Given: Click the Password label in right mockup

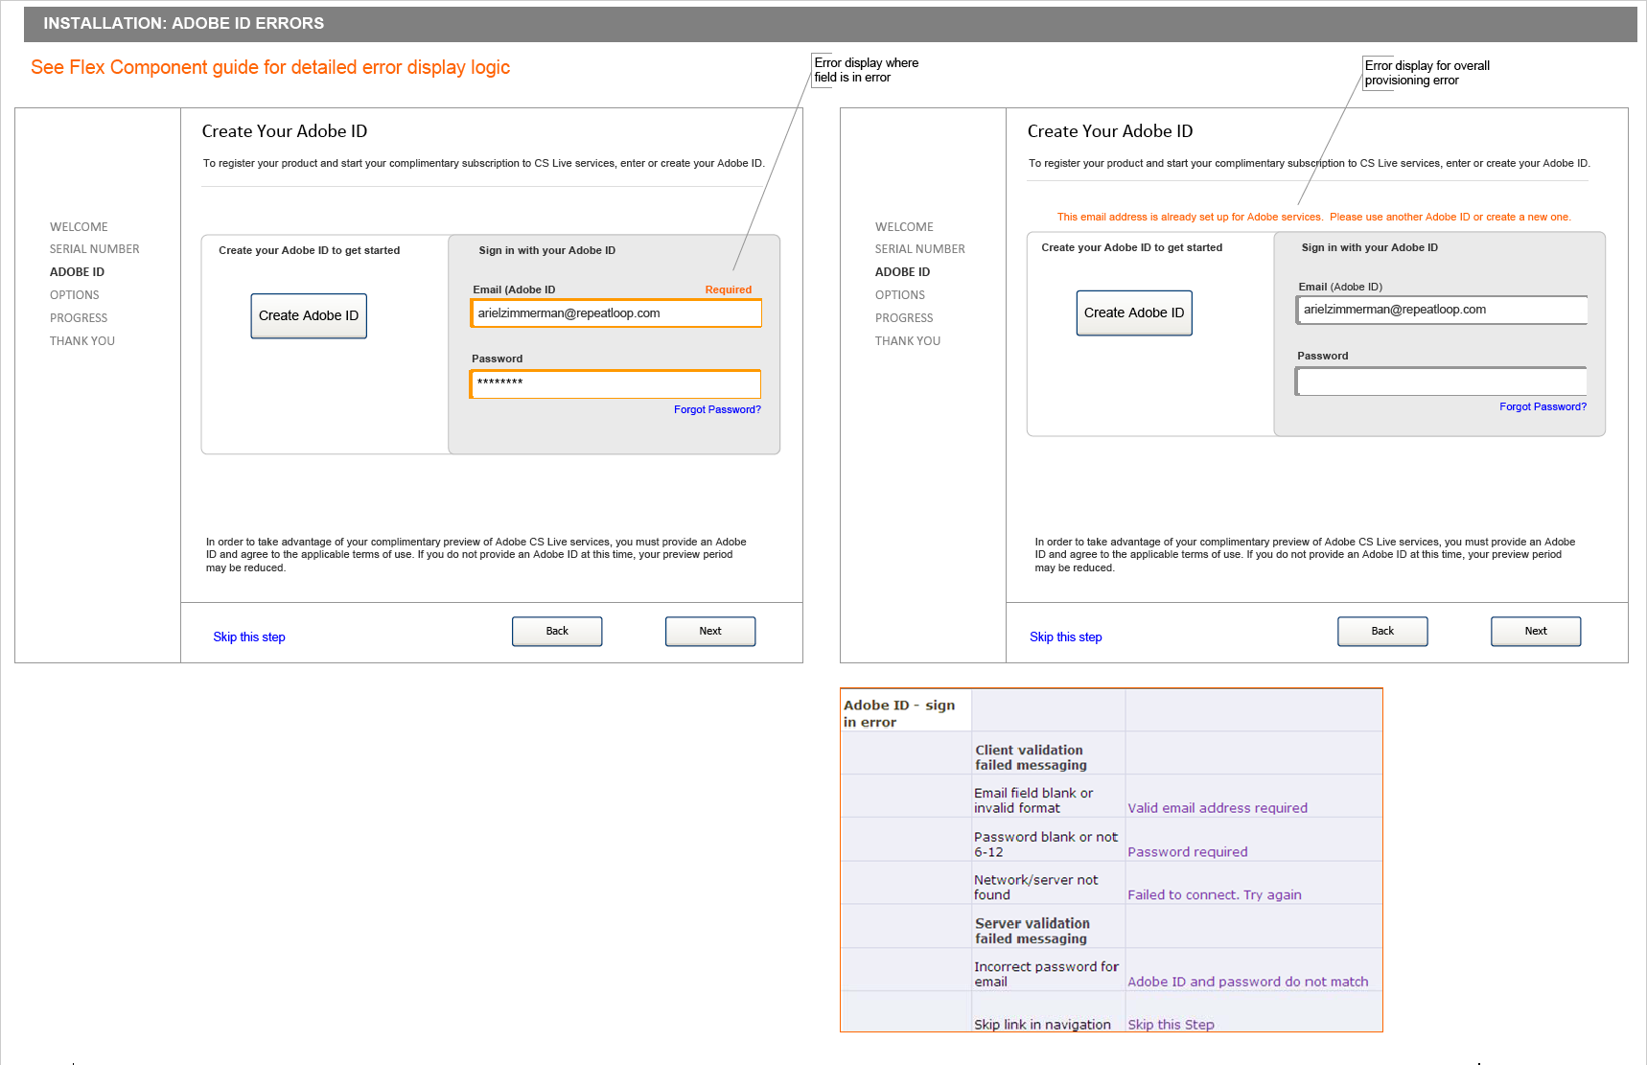Looking at the screenshot, I should click(1323, 356).
